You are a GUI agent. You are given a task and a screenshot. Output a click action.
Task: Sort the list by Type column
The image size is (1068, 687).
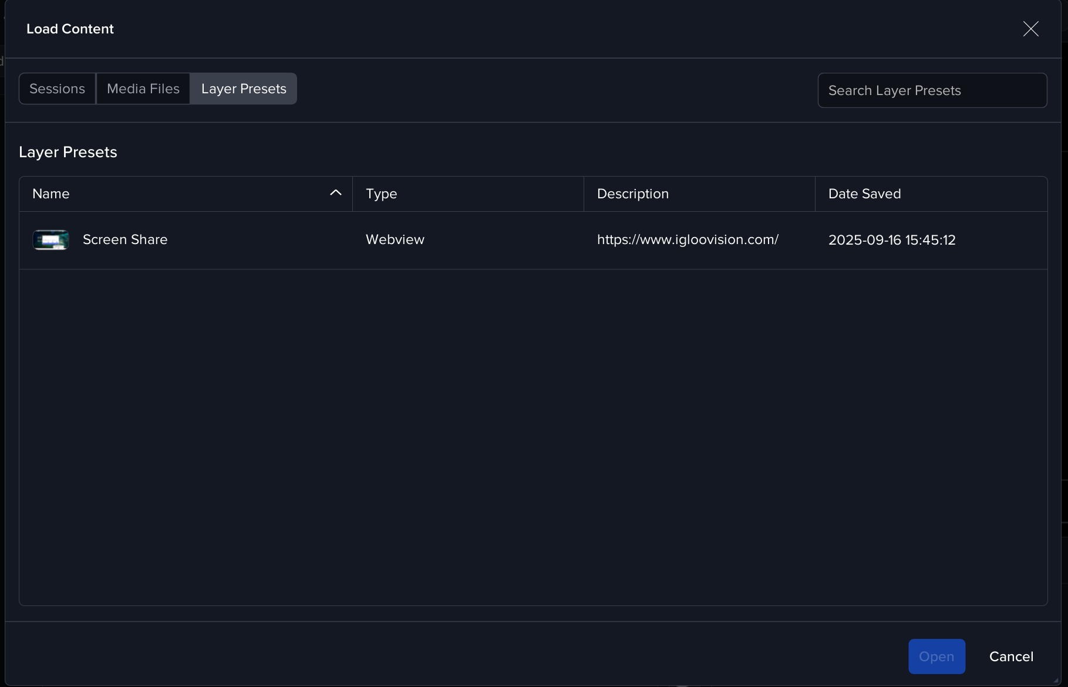point(382,194)
